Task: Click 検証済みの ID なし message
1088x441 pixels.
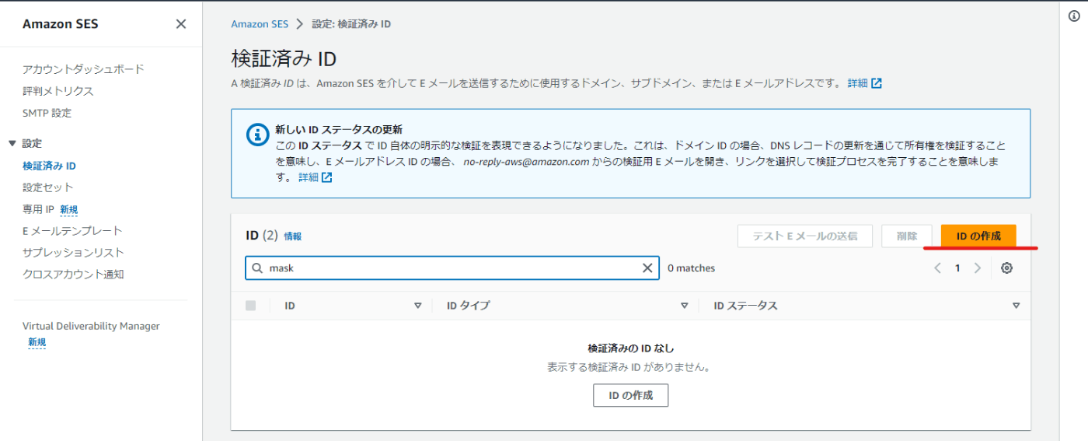Action: (630, 348)
